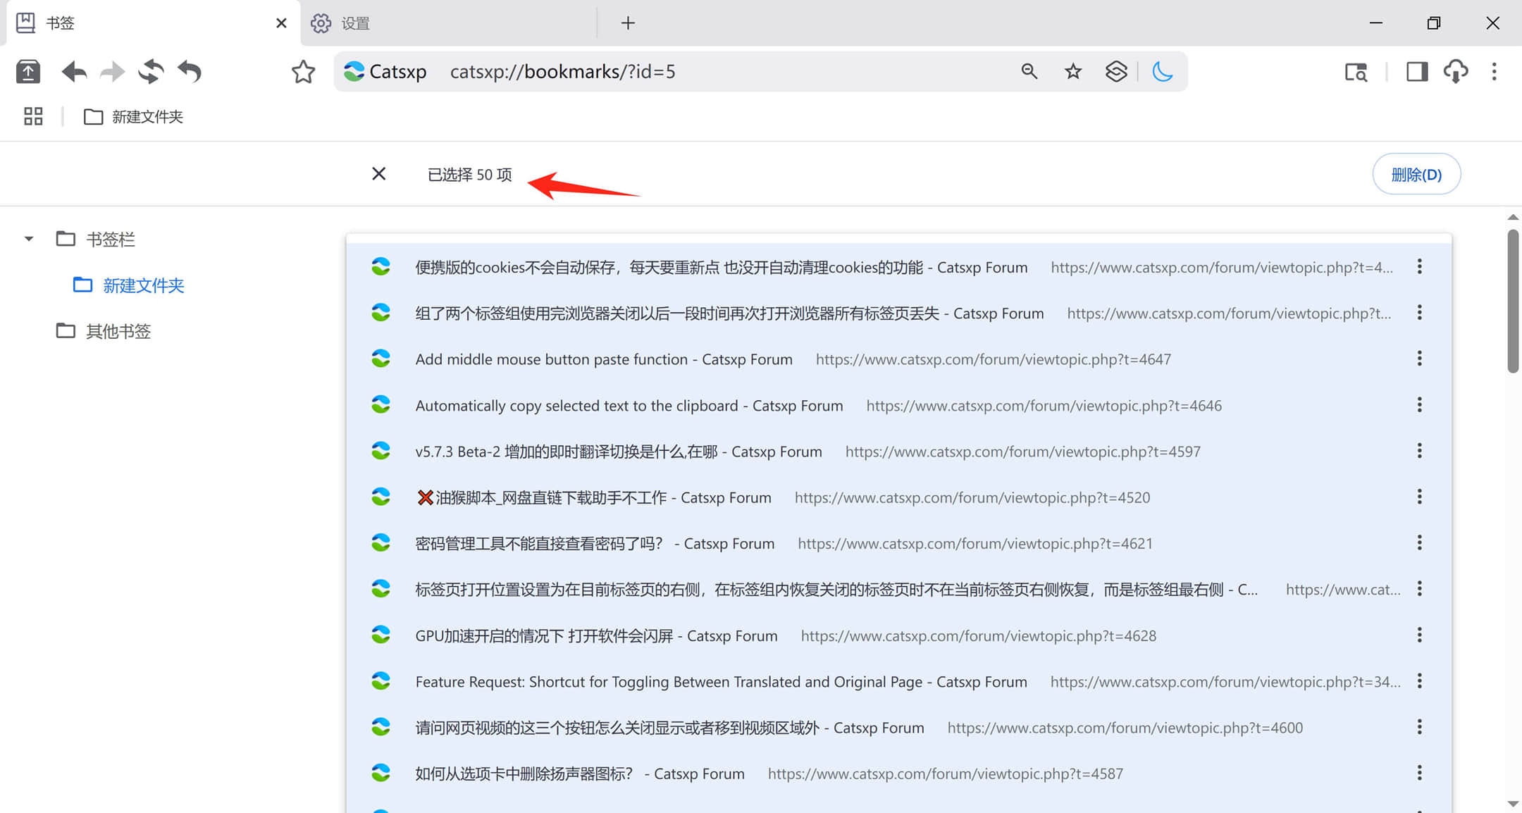Click the upload/restore tab icon in the toolbar
Viewport: 1522px width, 813px height.
pyautogui.click(x=28, y=72)
